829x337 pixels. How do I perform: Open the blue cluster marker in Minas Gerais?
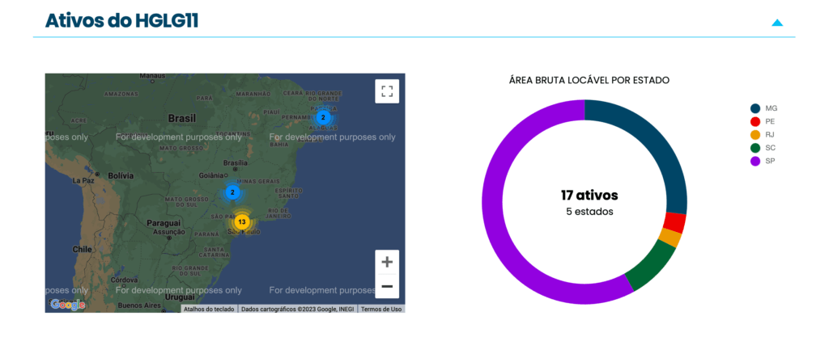click(x=232, y=192)
